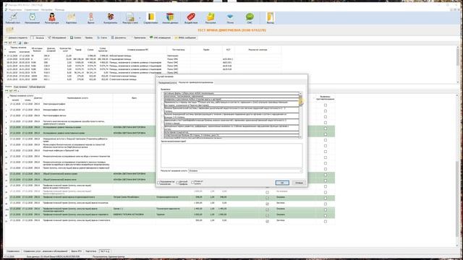Click the dialog list scrollbar up arrow
This screenshot has height=260, width=463.
coord(301,93)
